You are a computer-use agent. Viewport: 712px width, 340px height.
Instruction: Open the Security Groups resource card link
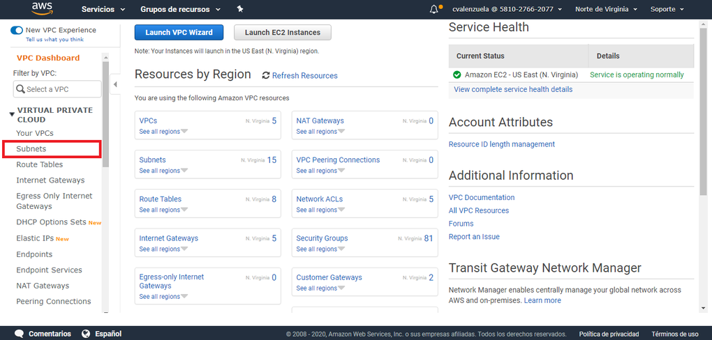click(322, 238)
